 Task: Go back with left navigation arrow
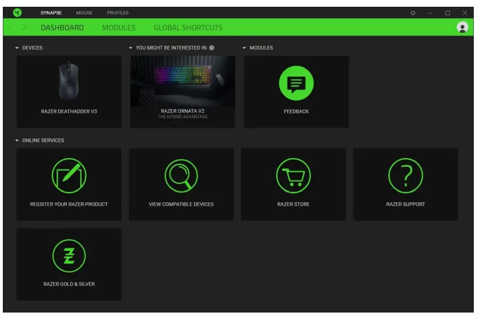11,28
